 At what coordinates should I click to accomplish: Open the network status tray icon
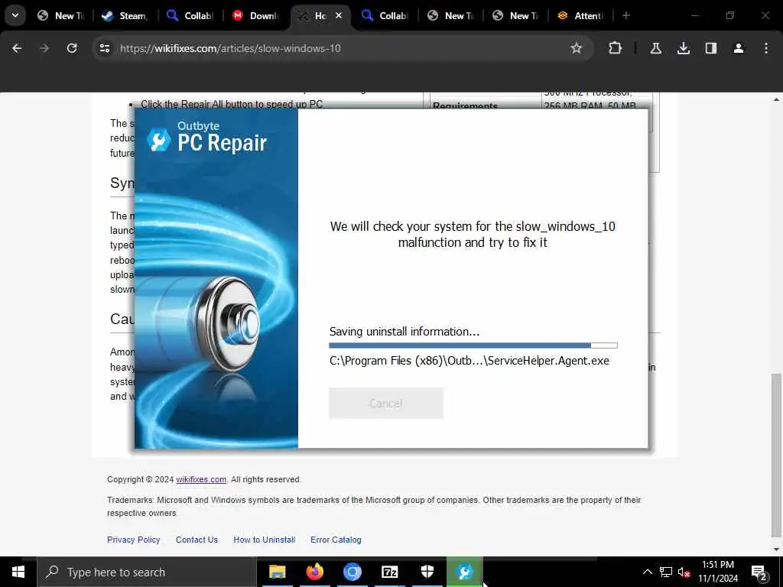pyautogui.click(x=666, y=572)
